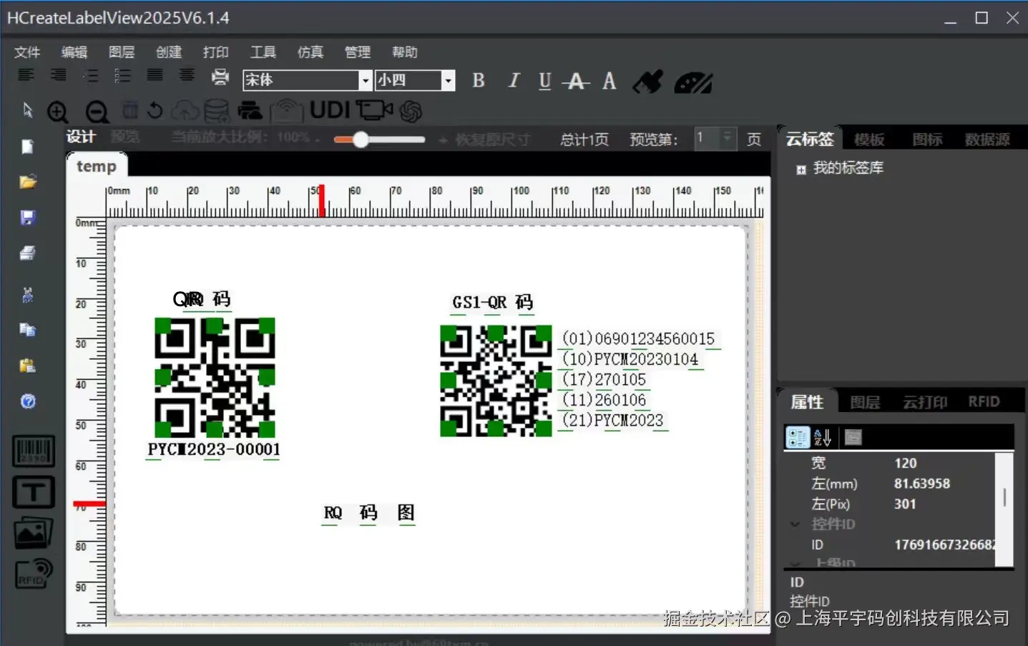Screen dimensions: 1028x646
Task: Click the align left text icon
Action: click(x=26, y=75)
